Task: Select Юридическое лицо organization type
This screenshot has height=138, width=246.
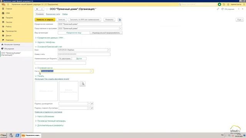Action: point(74,33)
